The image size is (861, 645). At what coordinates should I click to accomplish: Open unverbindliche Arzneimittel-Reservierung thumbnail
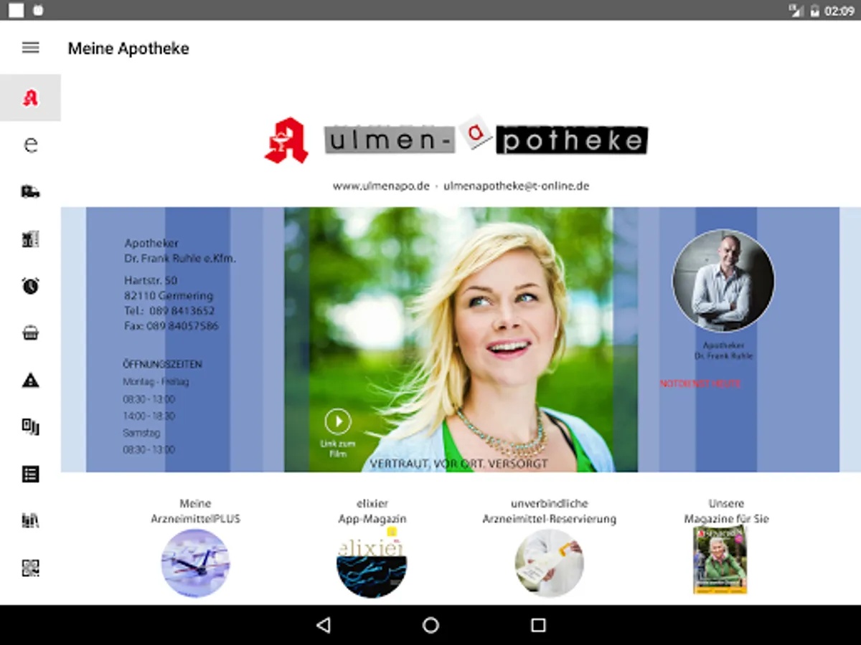[550, 563]
